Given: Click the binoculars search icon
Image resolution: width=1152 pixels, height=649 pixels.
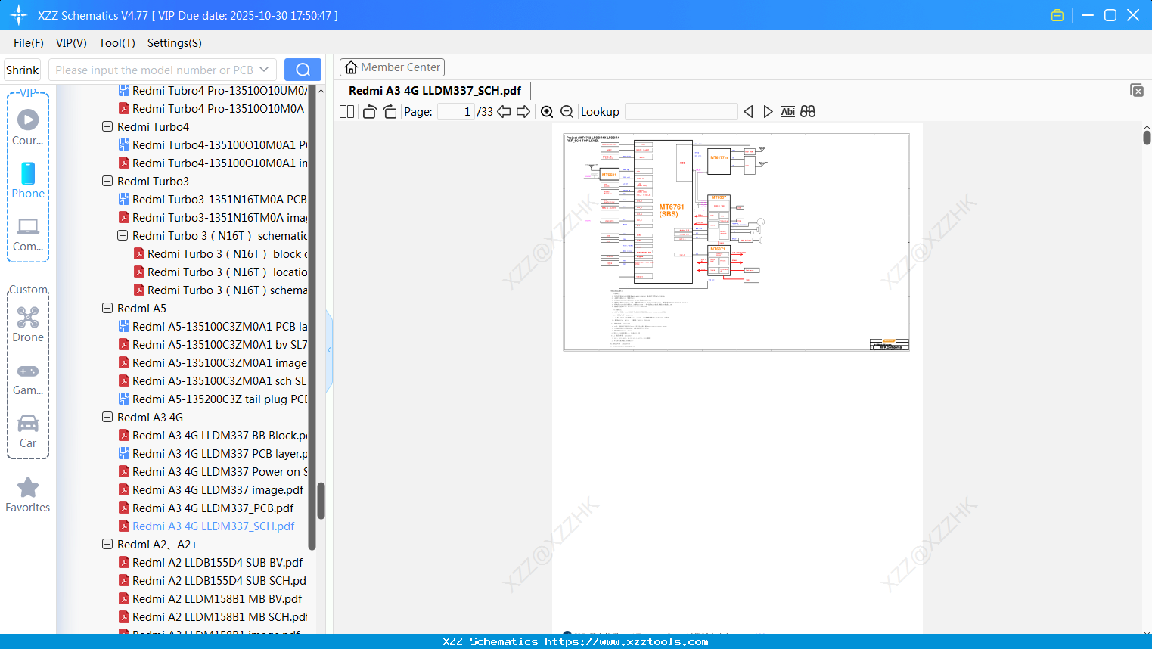Looking at the screenshot, I should (808, 112).
